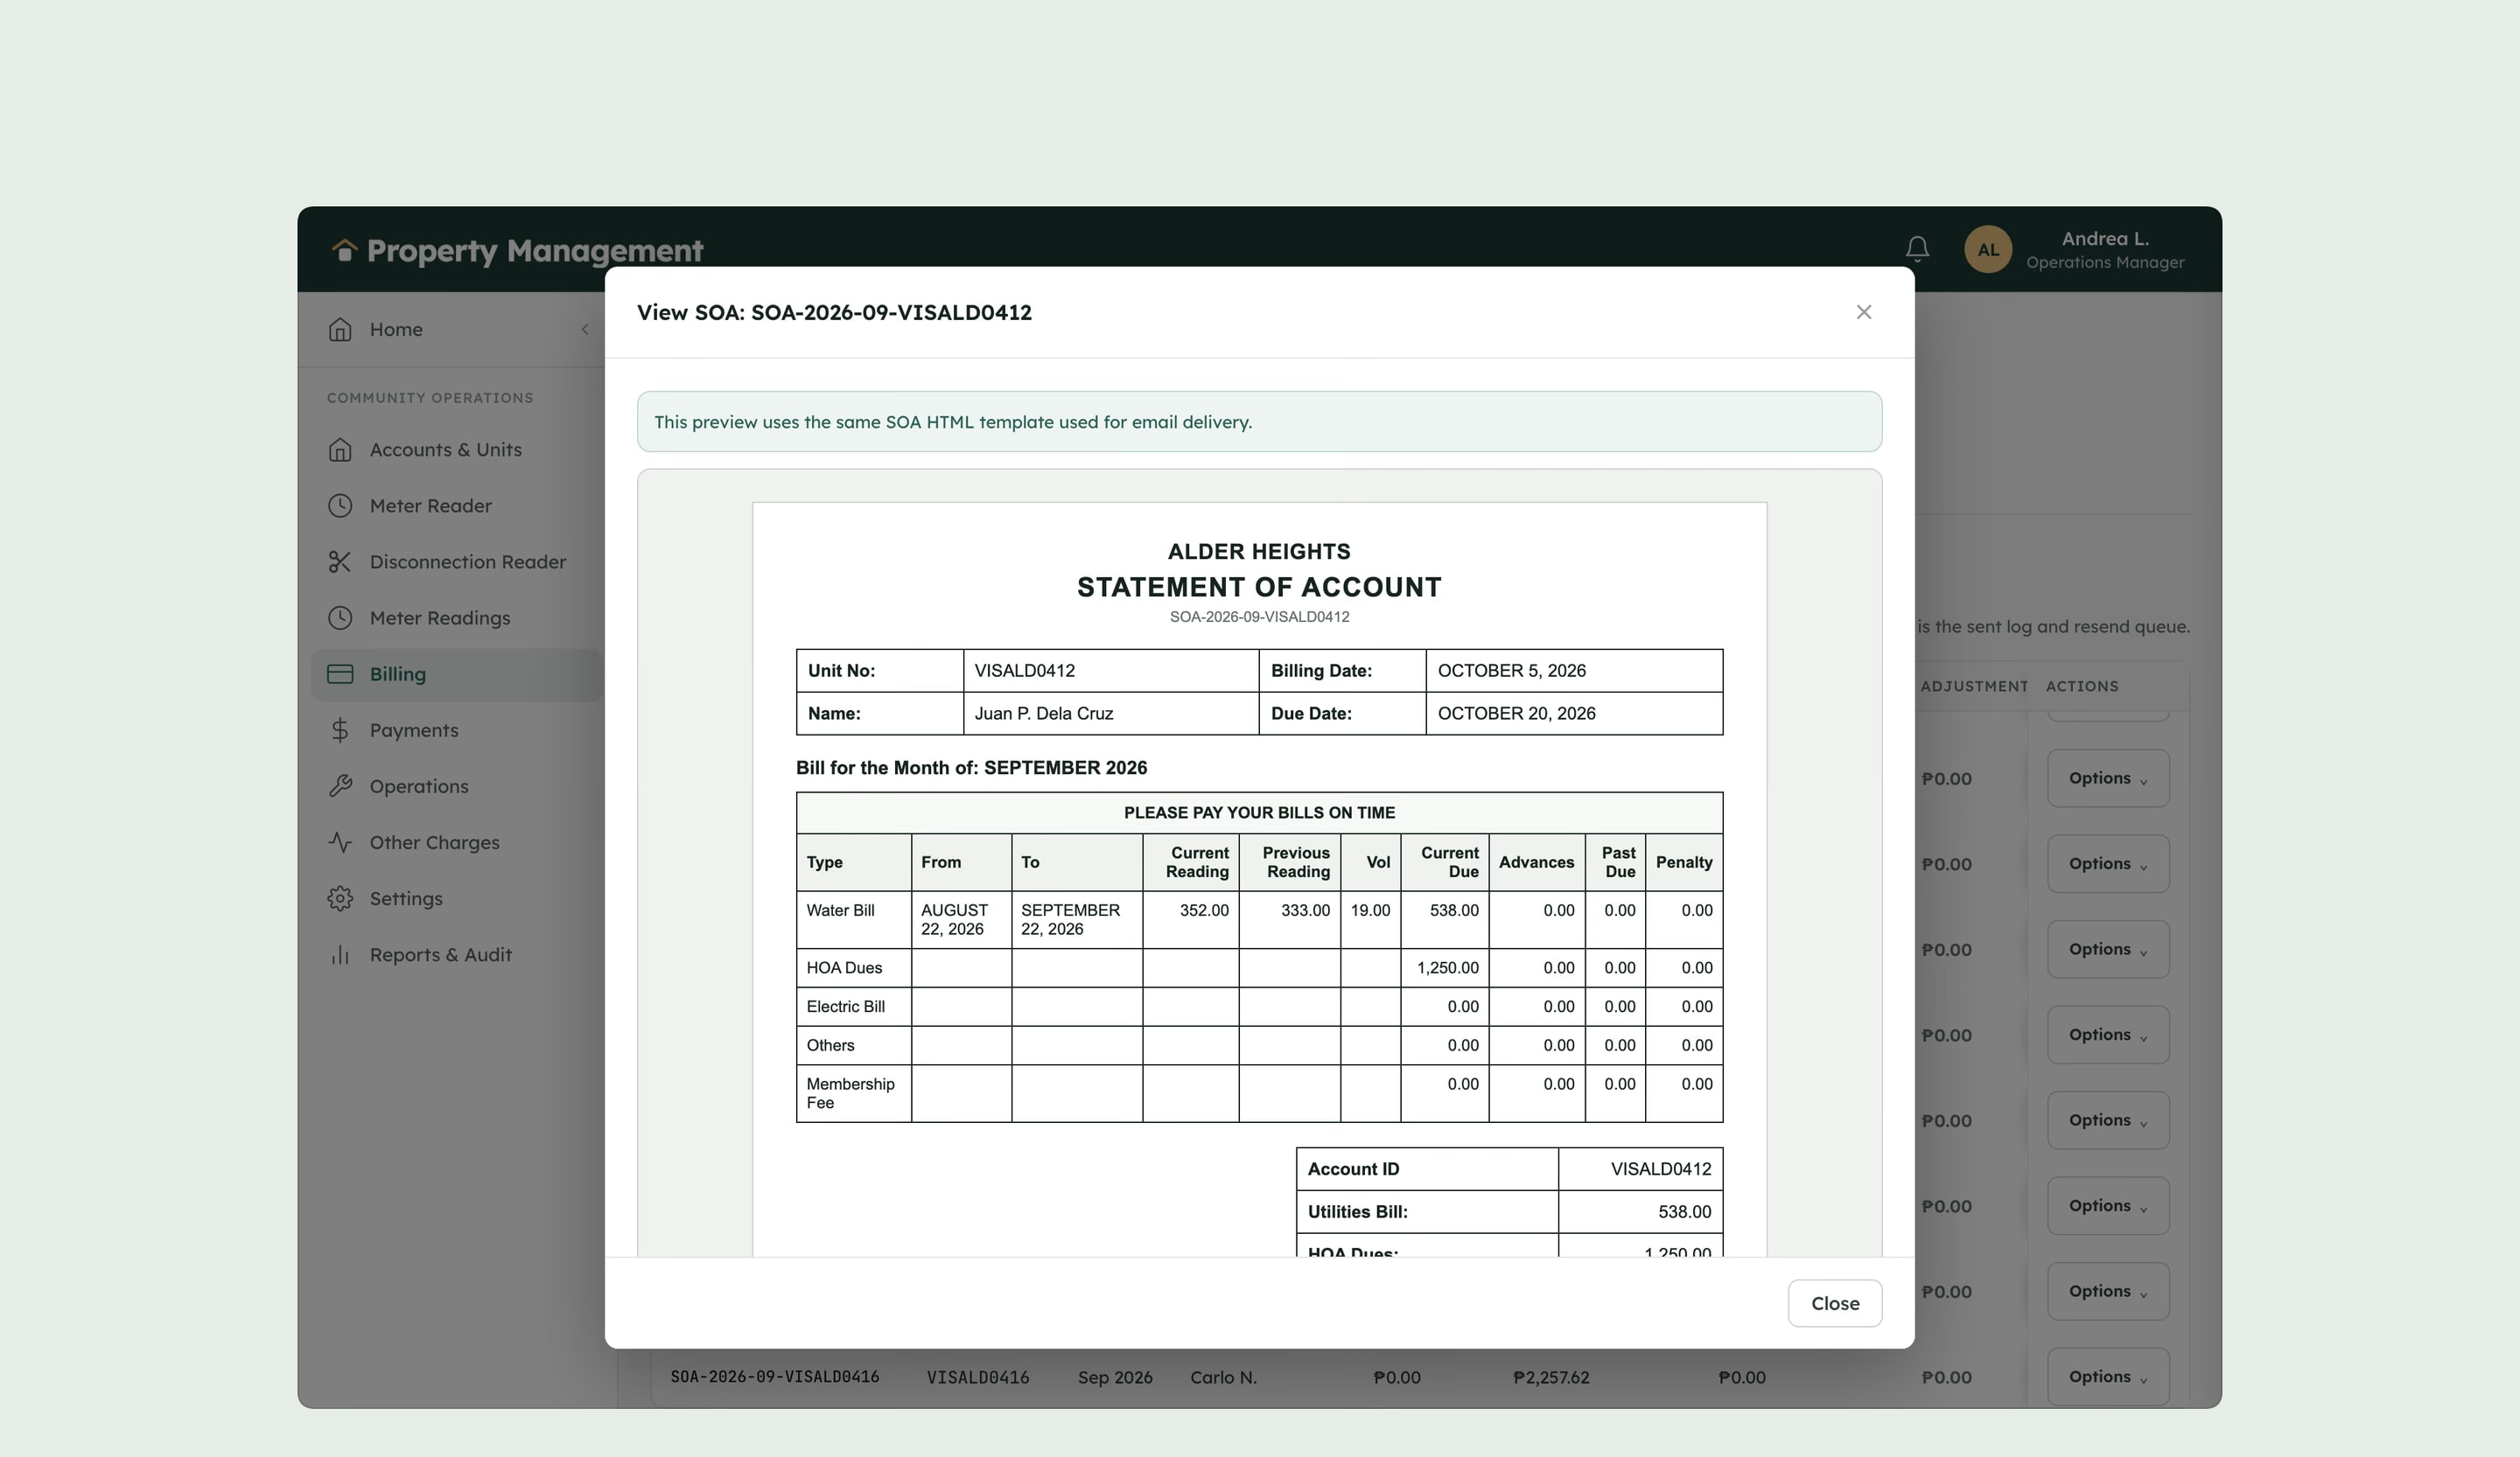The image size is (2520, 1457).
Task: Collapse sidebar using the chevron beside Home
Action: [x=585, y=329]
